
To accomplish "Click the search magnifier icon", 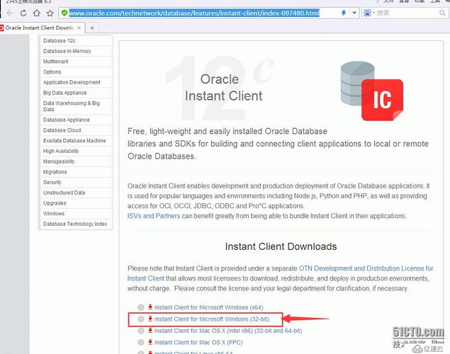I will (442, 13).
